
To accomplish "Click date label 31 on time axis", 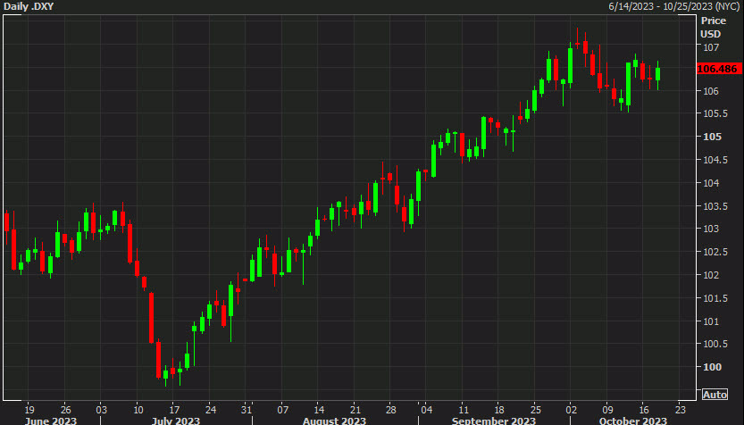I will [x=246, y=410].
